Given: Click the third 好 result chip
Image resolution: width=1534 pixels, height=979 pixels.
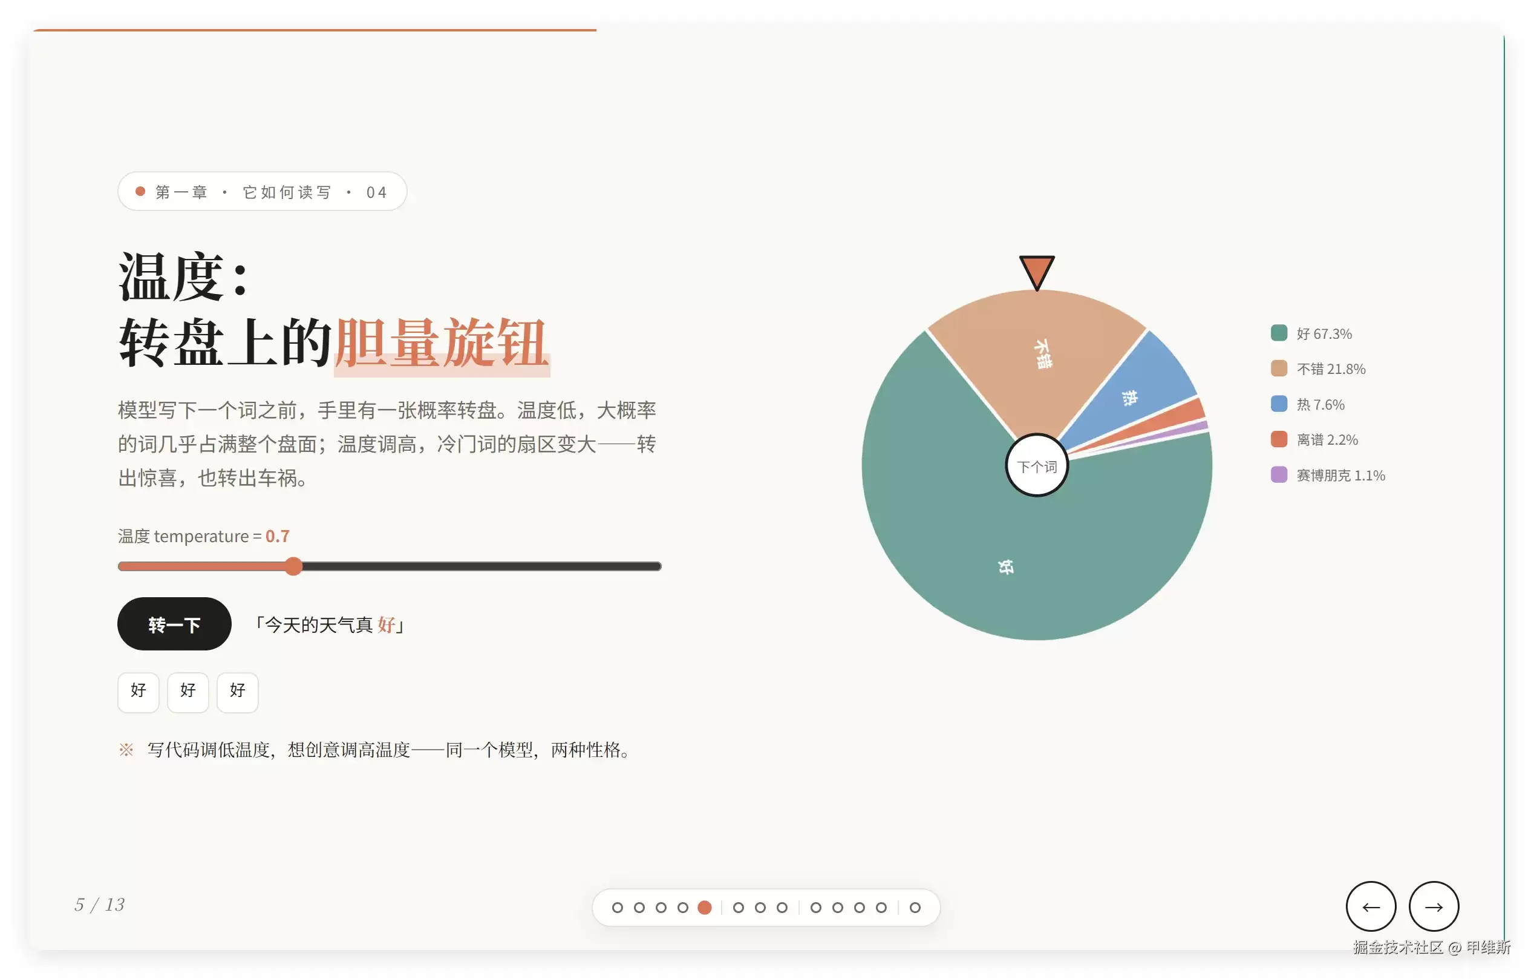Looking at the screenshot, I should click(238, 692).
